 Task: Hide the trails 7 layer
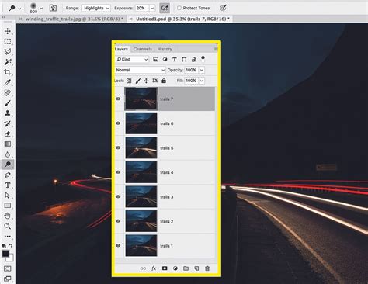118,99
